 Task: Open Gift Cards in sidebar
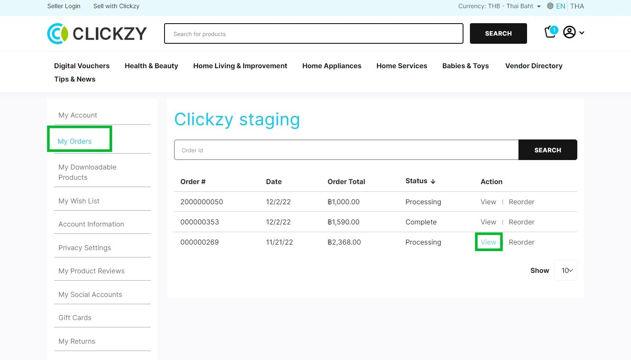[75, 318]
